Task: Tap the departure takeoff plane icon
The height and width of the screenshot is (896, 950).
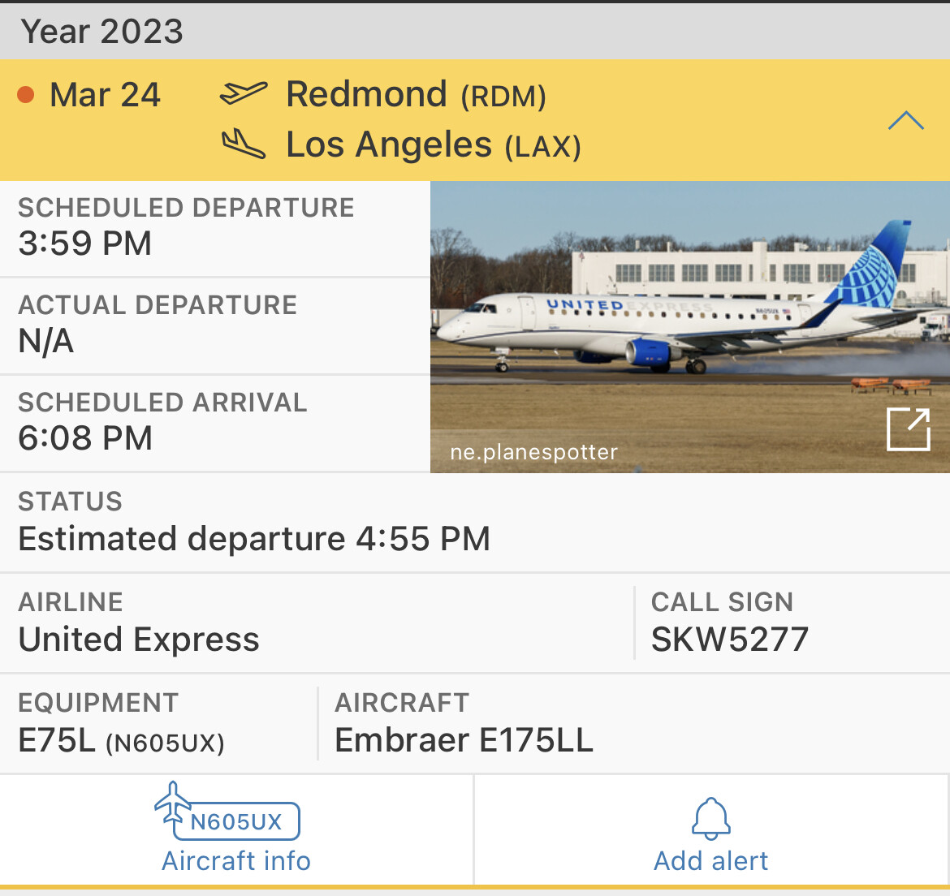Action: pyautogui.click(x=243, y=93)
